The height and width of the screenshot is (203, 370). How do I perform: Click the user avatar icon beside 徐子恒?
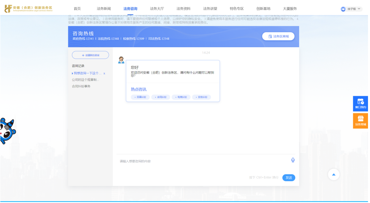point(343,9)
